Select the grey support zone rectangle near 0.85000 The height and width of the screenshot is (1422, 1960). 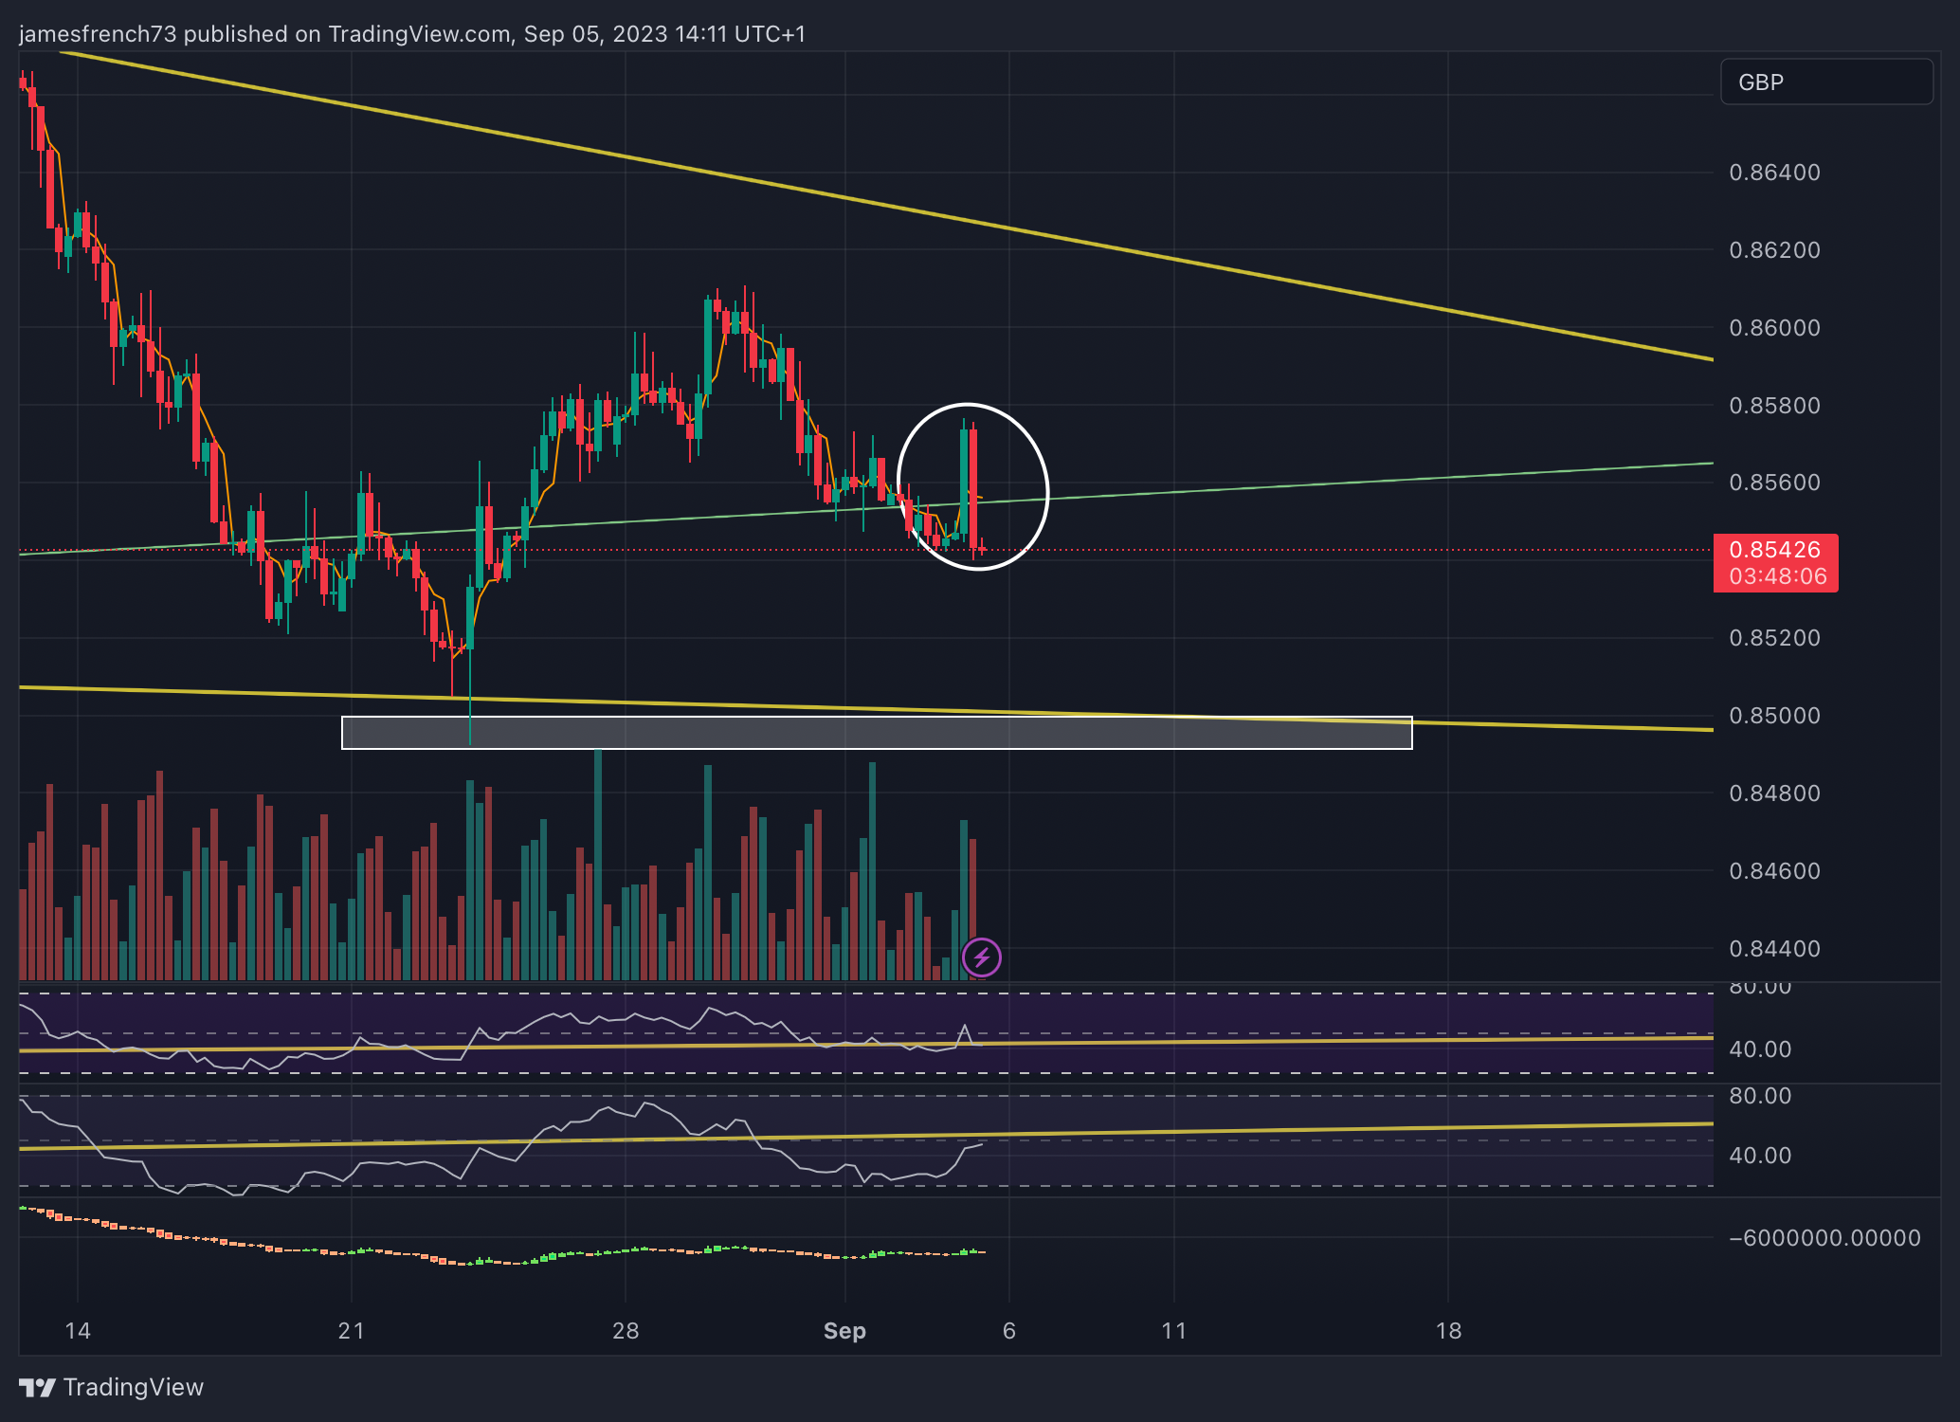[x=877, y=733]
